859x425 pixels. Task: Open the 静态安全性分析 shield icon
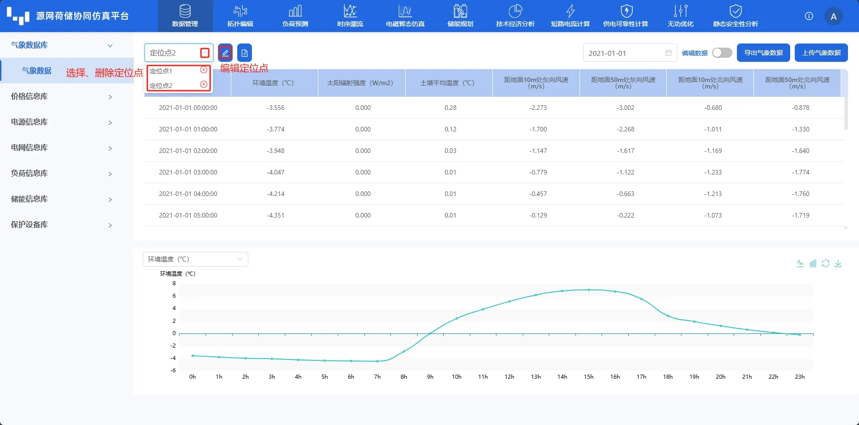click(x=736, y=11)
